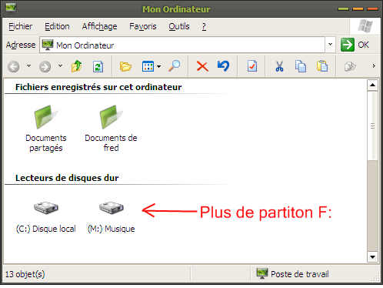The width and height of the screenshot is (383, 288).
Task: Expand the address bar dropdown
Action: pos(330,45)
